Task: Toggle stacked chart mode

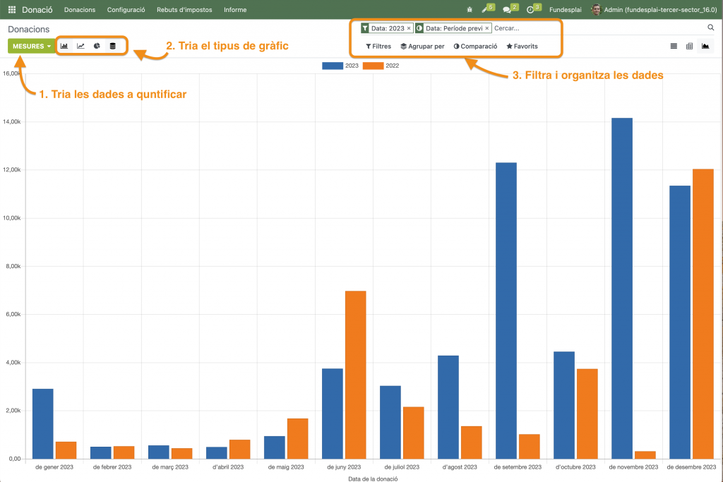Action: point(112,46)
